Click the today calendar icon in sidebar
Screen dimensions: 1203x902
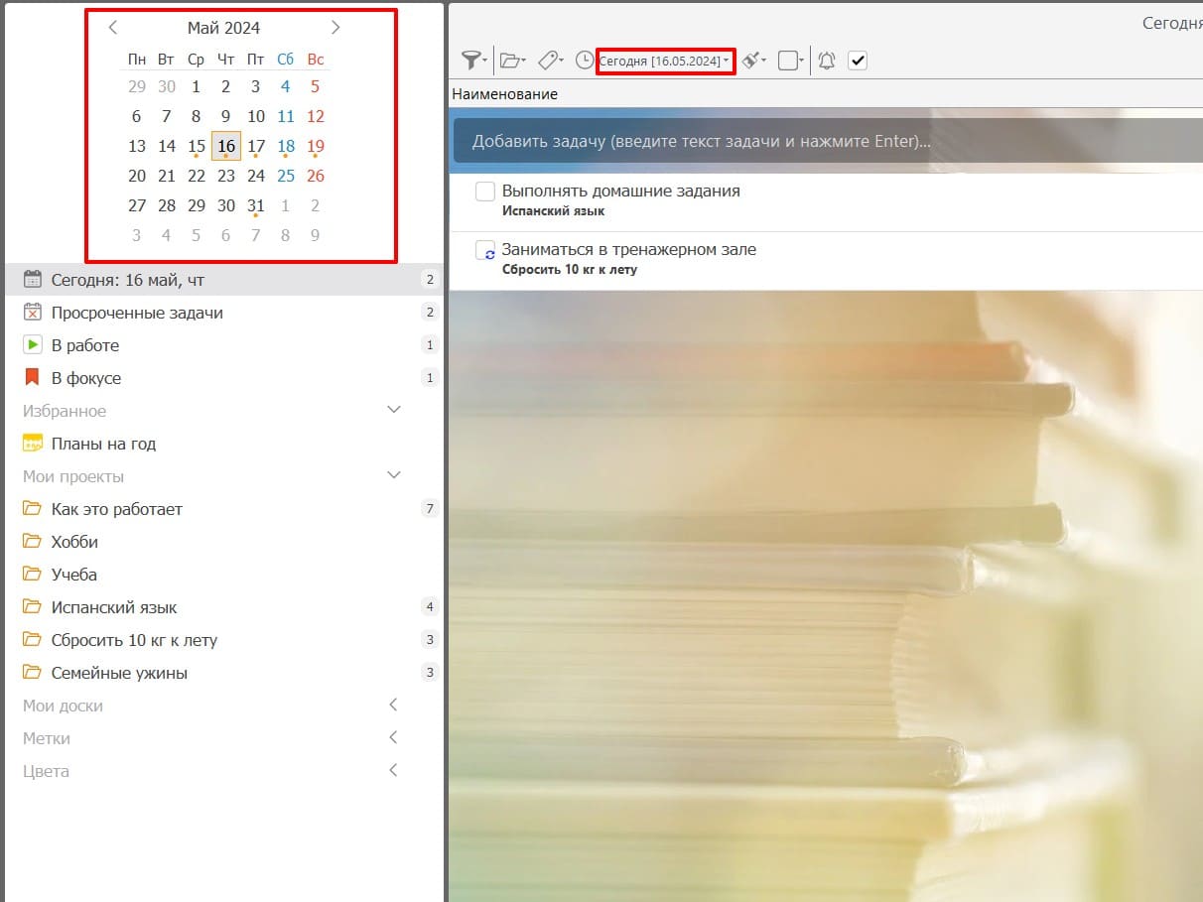(x=33, y=280)
